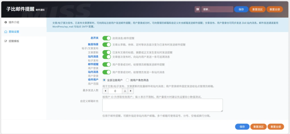Toggle the 帖子/文章发布 trigger switch

pyautogui.click(x=107, y=45)
